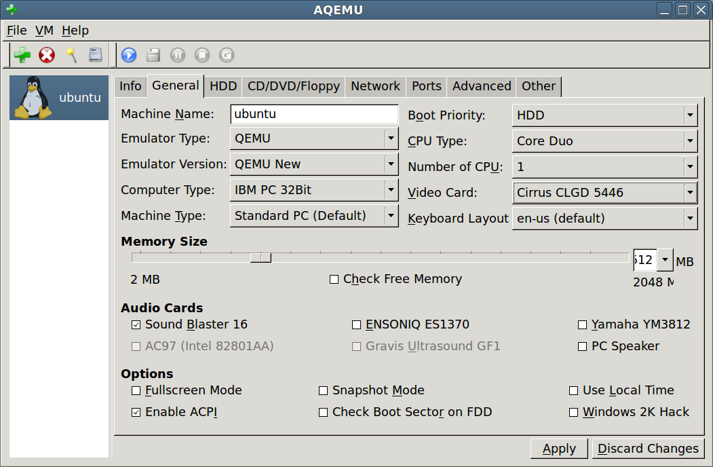Switch to the Network tab

coord(375,86)
